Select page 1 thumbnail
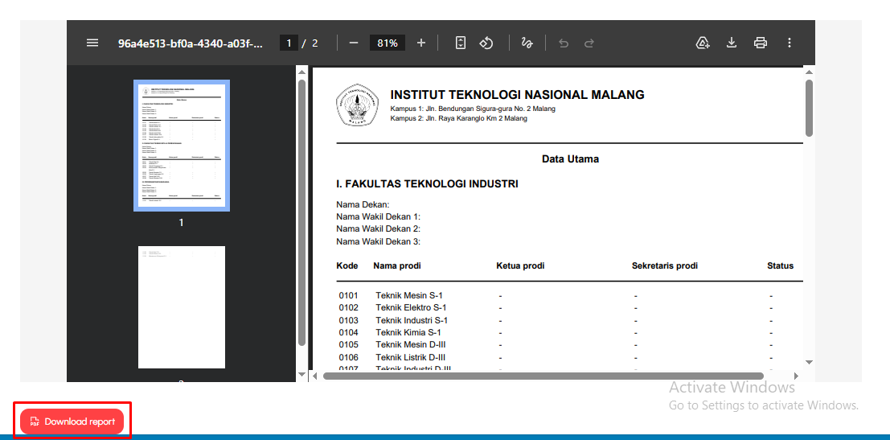 pos(182,146)
